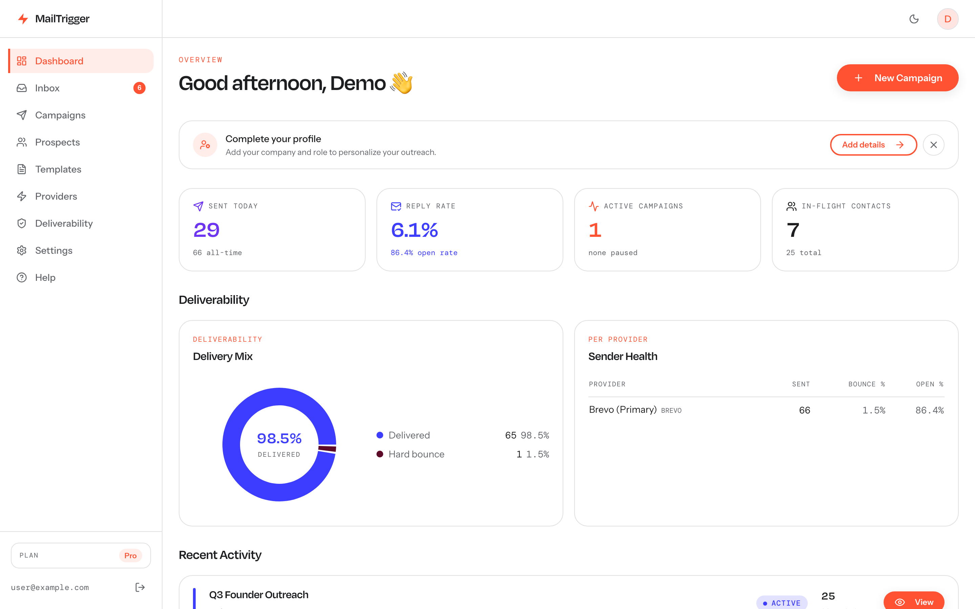
Task: Click the Help question mark icon
Action: (22, 277)
